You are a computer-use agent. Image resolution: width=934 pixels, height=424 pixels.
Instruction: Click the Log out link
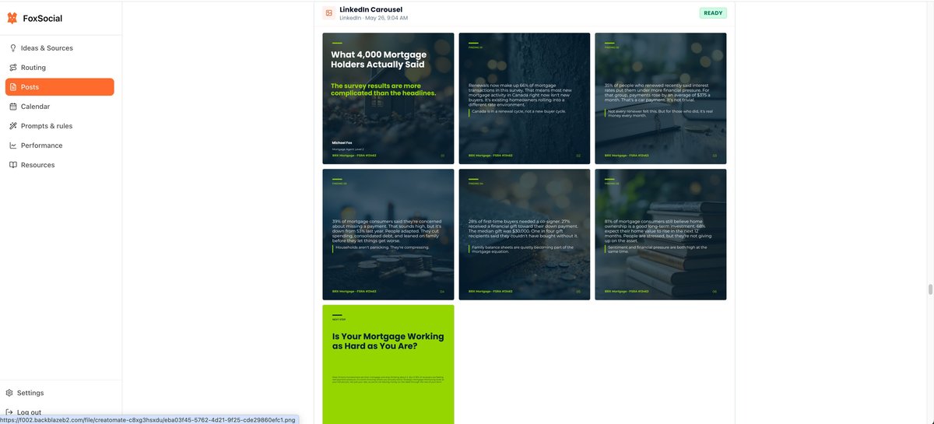coord(29,412)
